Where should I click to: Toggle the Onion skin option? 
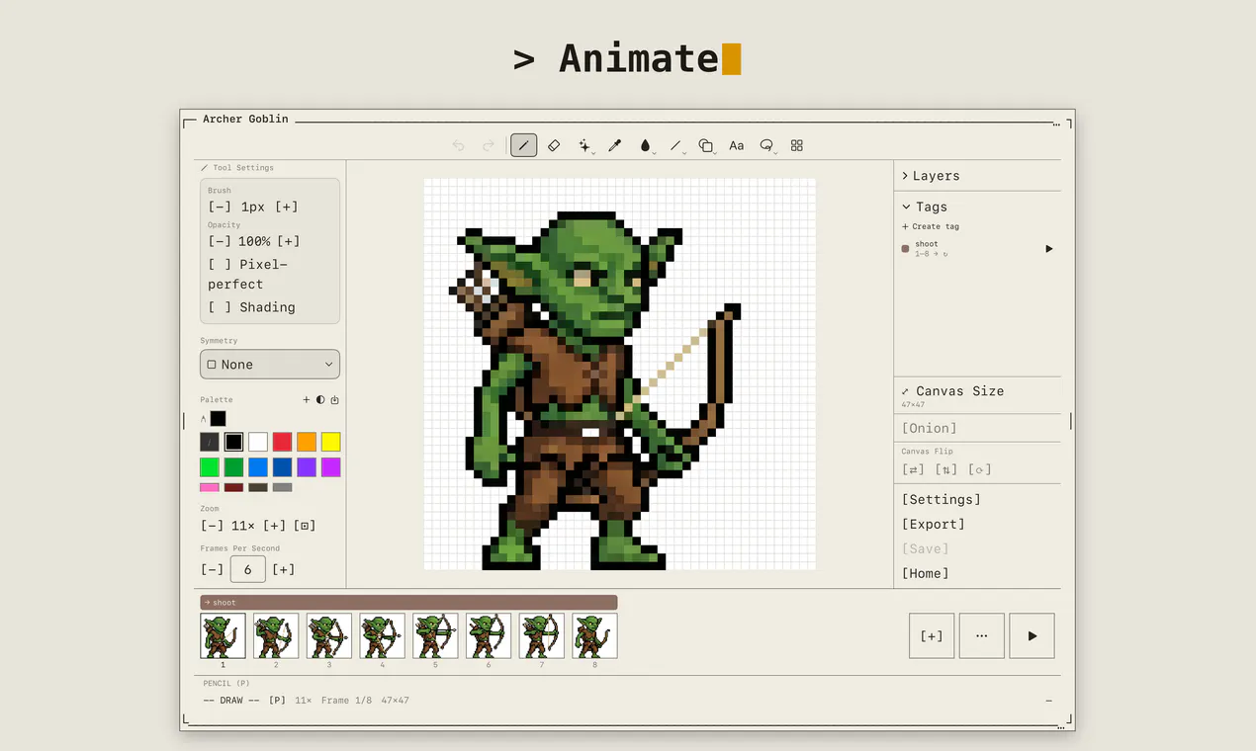click(929, 428)
